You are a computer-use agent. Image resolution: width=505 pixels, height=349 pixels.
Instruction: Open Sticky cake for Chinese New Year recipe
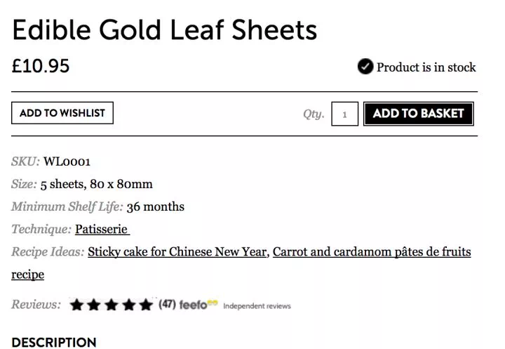177,252
